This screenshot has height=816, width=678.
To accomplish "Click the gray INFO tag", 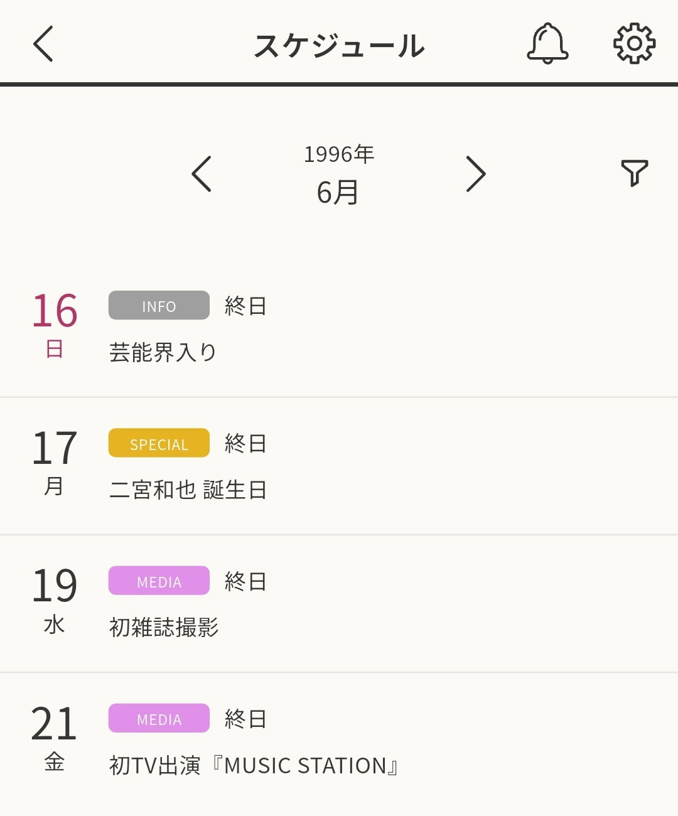I will pyautogui.click(x=159, y=306).
